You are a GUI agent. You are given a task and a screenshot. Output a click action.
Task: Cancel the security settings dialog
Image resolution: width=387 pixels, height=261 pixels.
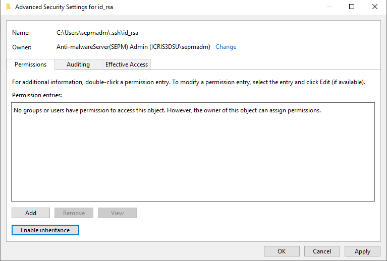322,251
